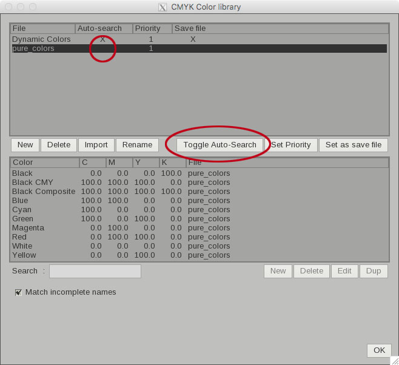Click the Auto-search column header
Screen dimensions: 399x365
point(104,28)
